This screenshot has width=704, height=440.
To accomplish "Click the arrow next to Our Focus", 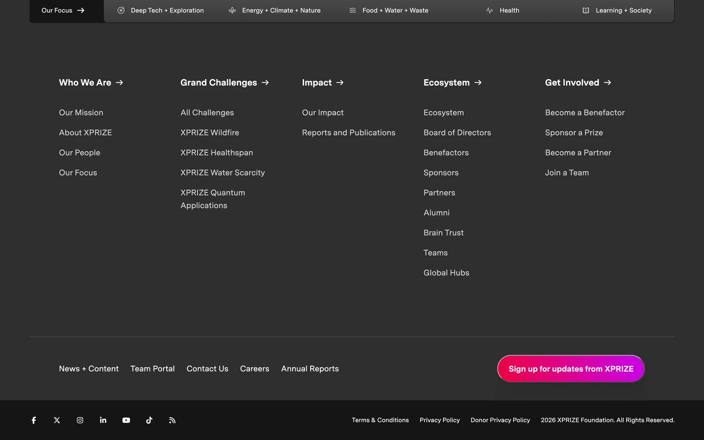I will point(81,10).
